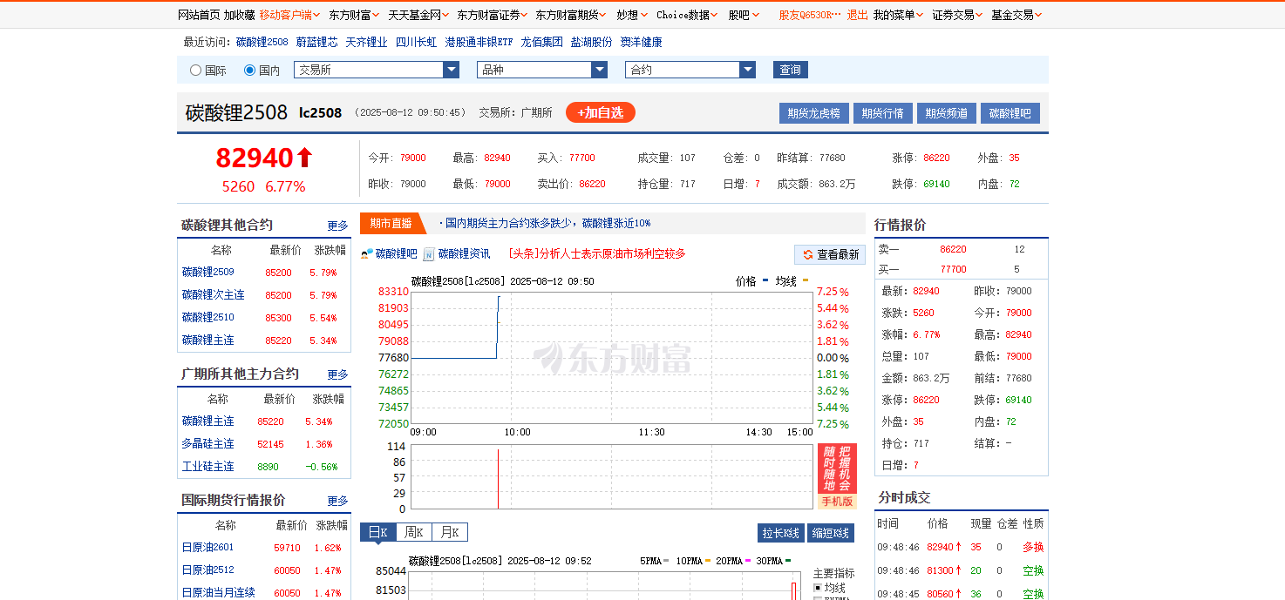
Task: Expand the 东方财富 top menu
Action: click(x=354, y=15)
